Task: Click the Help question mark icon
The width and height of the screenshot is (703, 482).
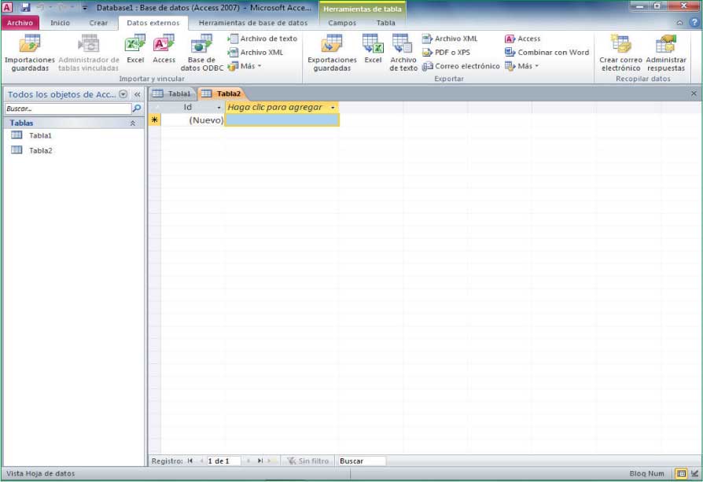Action: [694, 23]
